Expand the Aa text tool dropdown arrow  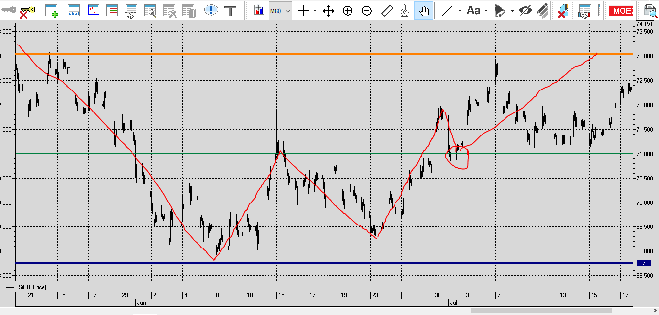point(486,11)
